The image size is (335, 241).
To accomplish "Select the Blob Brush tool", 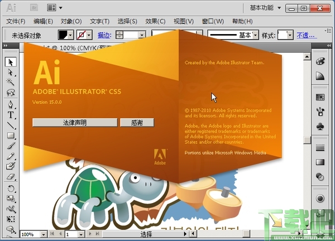I will (11, 166).
